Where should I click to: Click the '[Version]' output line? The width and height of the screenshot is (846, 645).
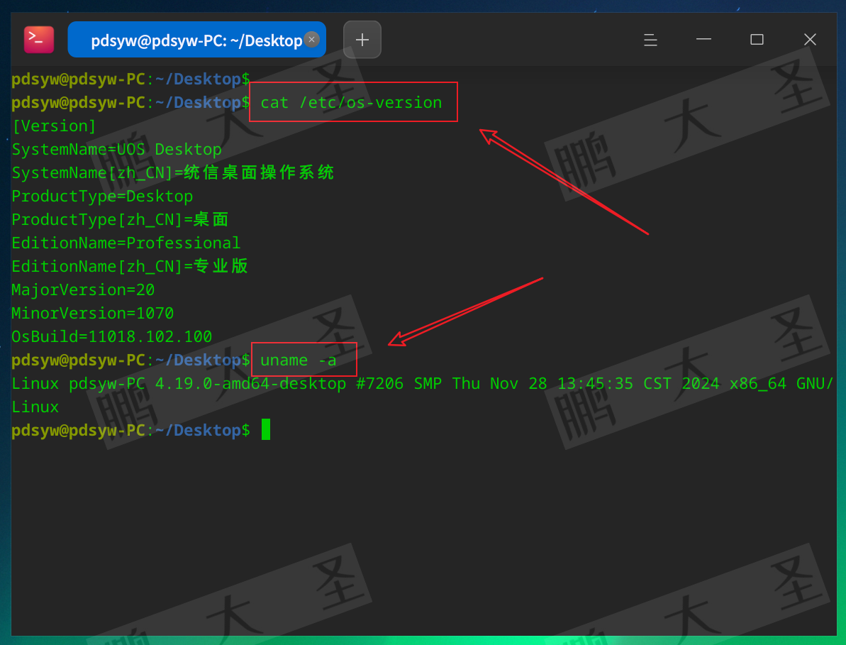[x=54, y=126]
